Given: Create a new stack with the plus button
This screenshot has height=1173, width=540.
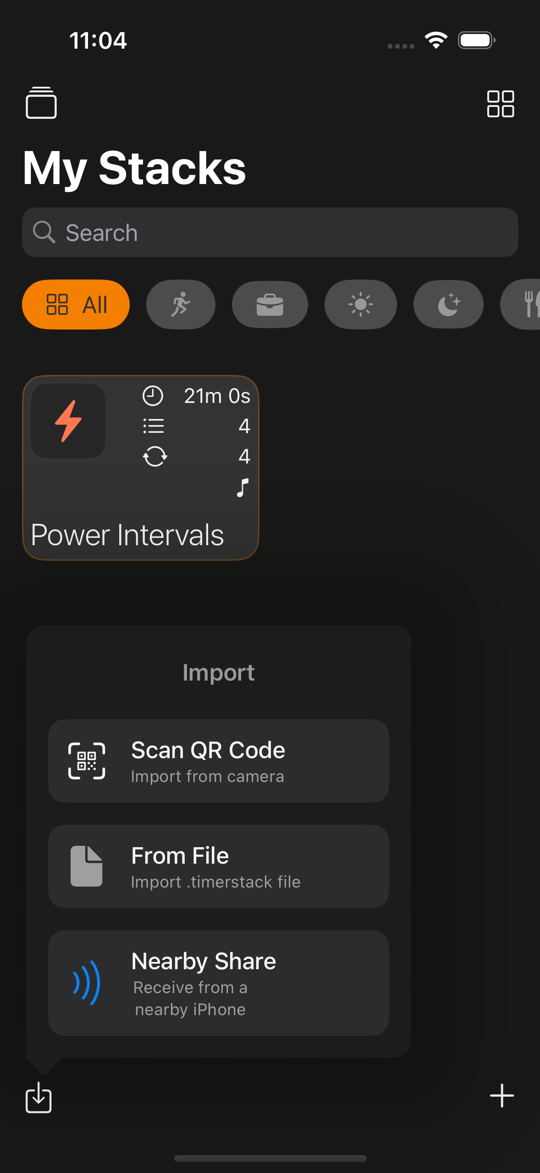Looking at the screenshot, I should coord(501,1097).
